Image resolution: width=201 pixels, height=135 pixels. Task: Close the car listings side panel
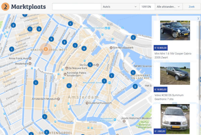click(x=198, y=18)
